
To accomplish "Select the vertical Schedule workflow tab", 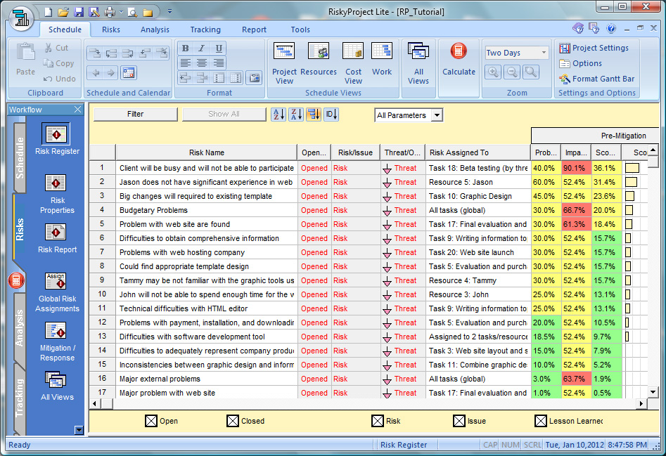I will (x=19, y=158).
